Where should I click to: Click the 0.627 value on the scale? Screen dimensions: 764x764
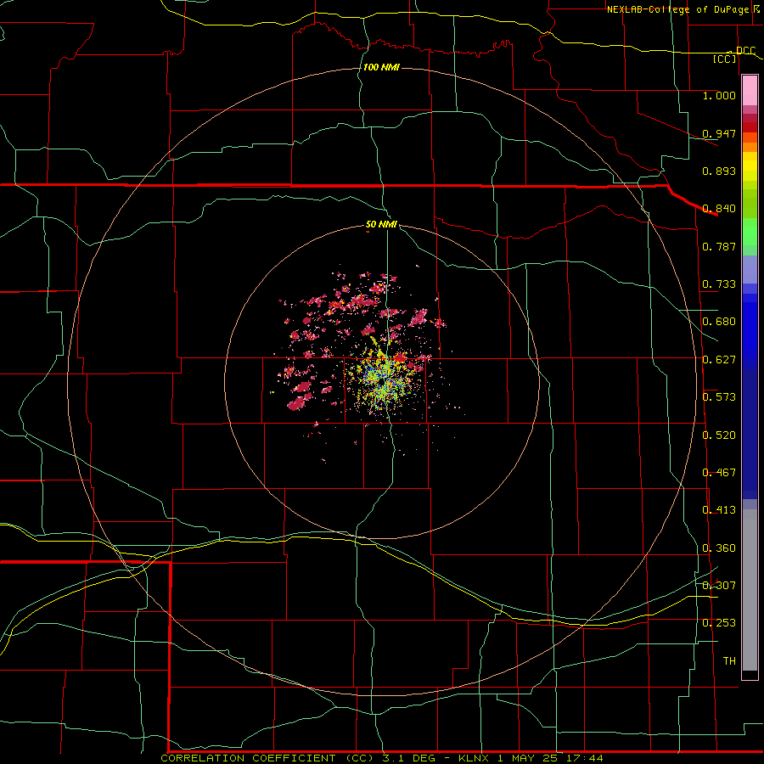click(719, 360)
